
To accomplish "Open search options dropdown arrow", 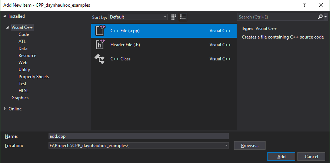I will point(326,17).
